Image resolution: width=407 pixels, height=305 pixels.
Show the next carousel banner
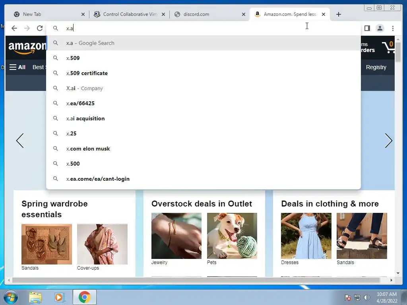click(388, 141)
